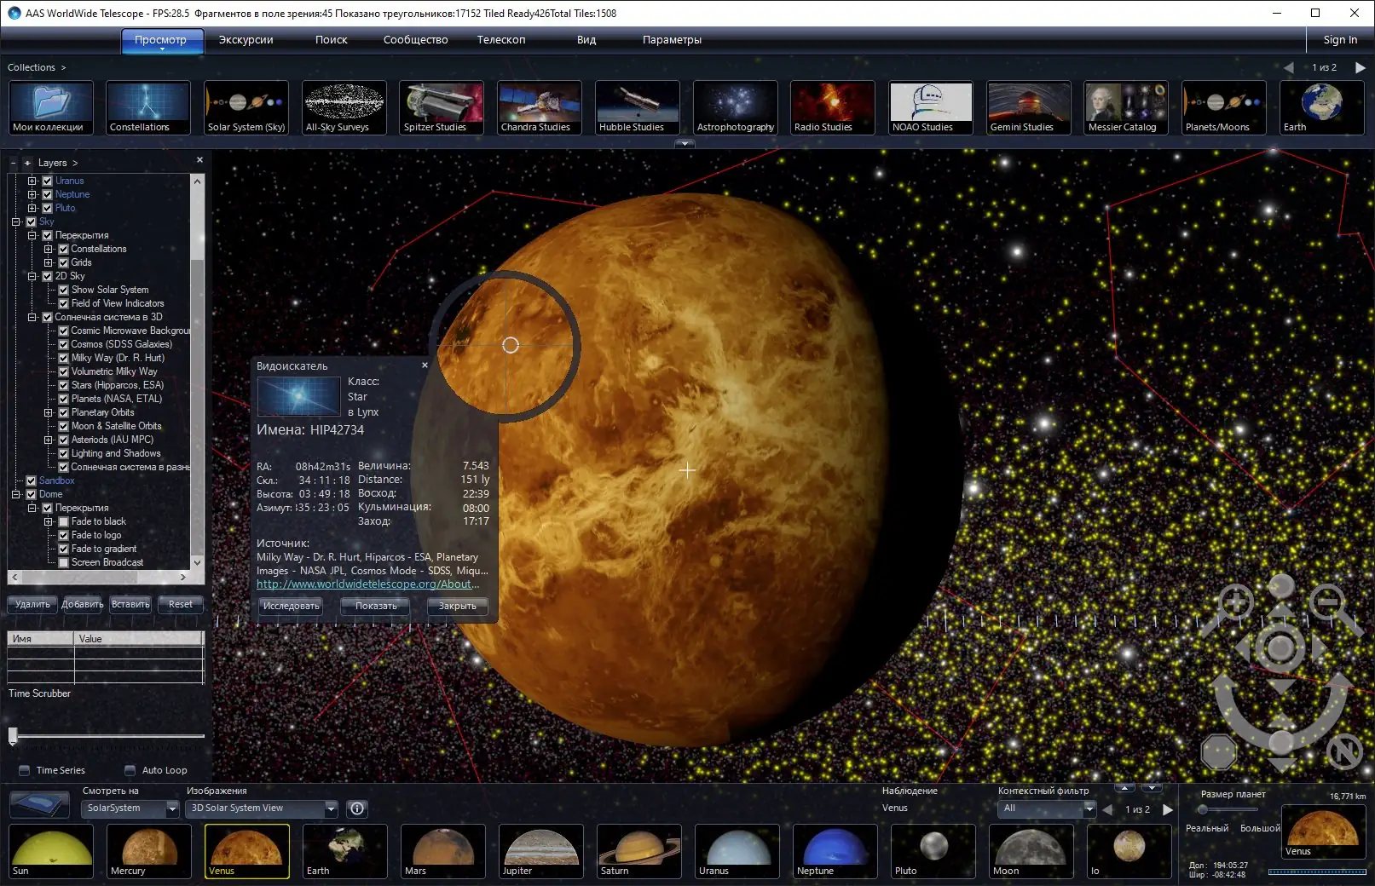Toggle Milky Way (Dr. R. Hurt) layer

click(63, 358)
